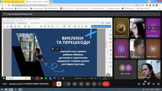Open more options three-dot menu in toolbar
Image resolution: width=162 pixels, height=91 pixels.
pyautogui.click(x=100, y=84)
